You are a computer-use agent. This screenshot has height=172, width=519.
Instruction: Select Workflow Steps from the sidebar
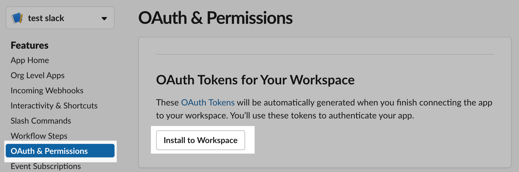tap(39, 136)
